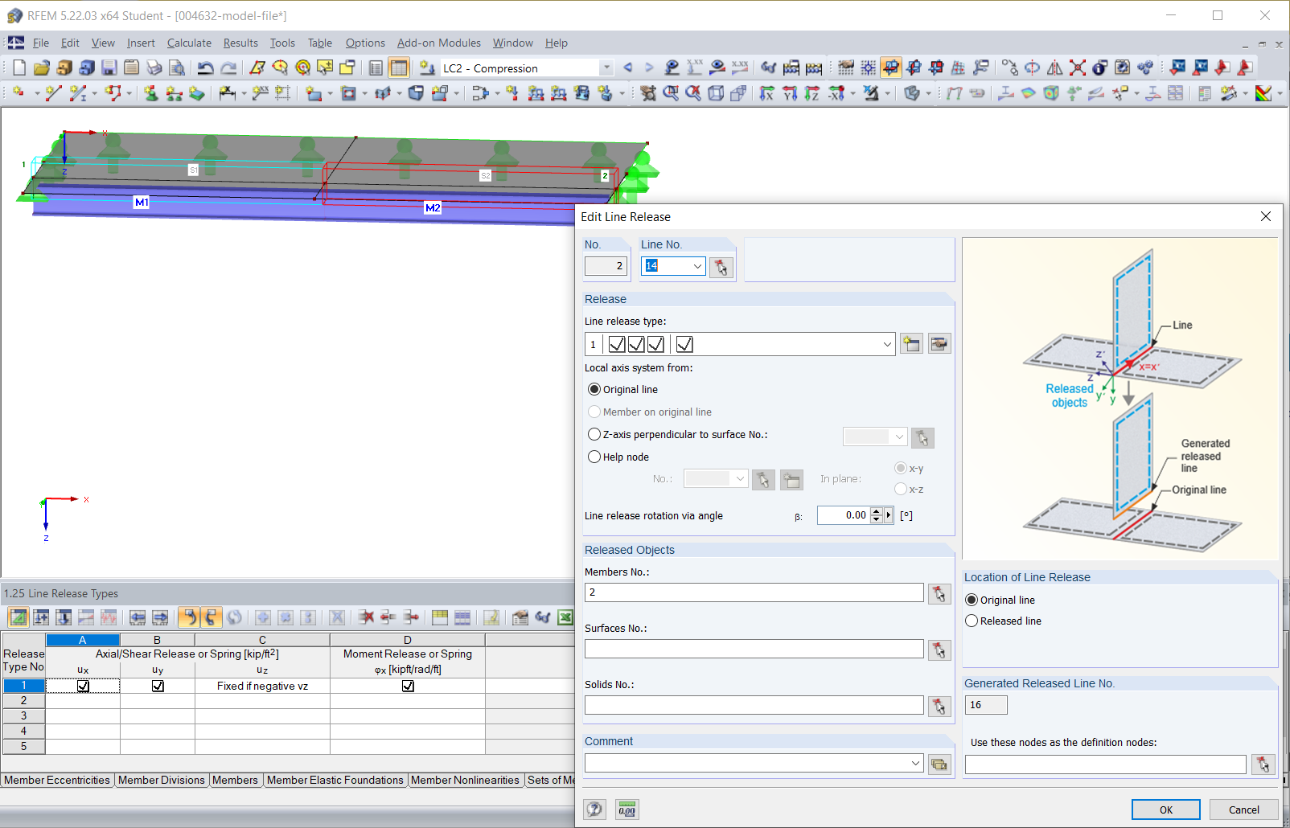Click the Print icon in the toolbar
1290x828 pixels.
pyautogui.click(x=154, y=68)
